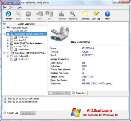Check the Hard Disk 1 (81h) checkbox
The height and width of the screenshot is (121, 131).
8,53
